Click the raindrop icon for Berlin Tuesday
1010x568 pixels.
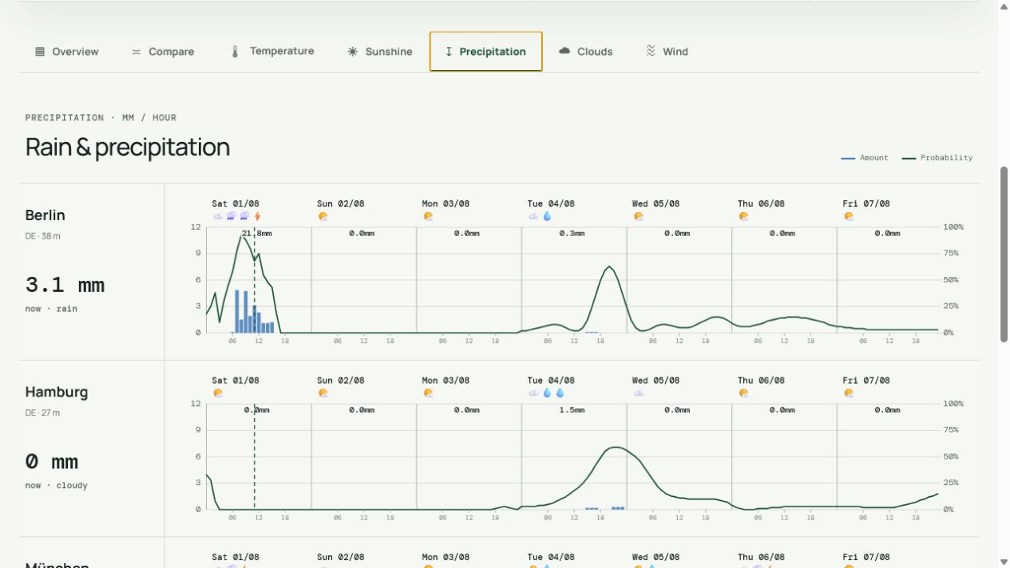click(548, 216)
